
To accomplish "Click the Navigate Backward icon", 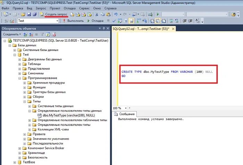I will [134, 15].
